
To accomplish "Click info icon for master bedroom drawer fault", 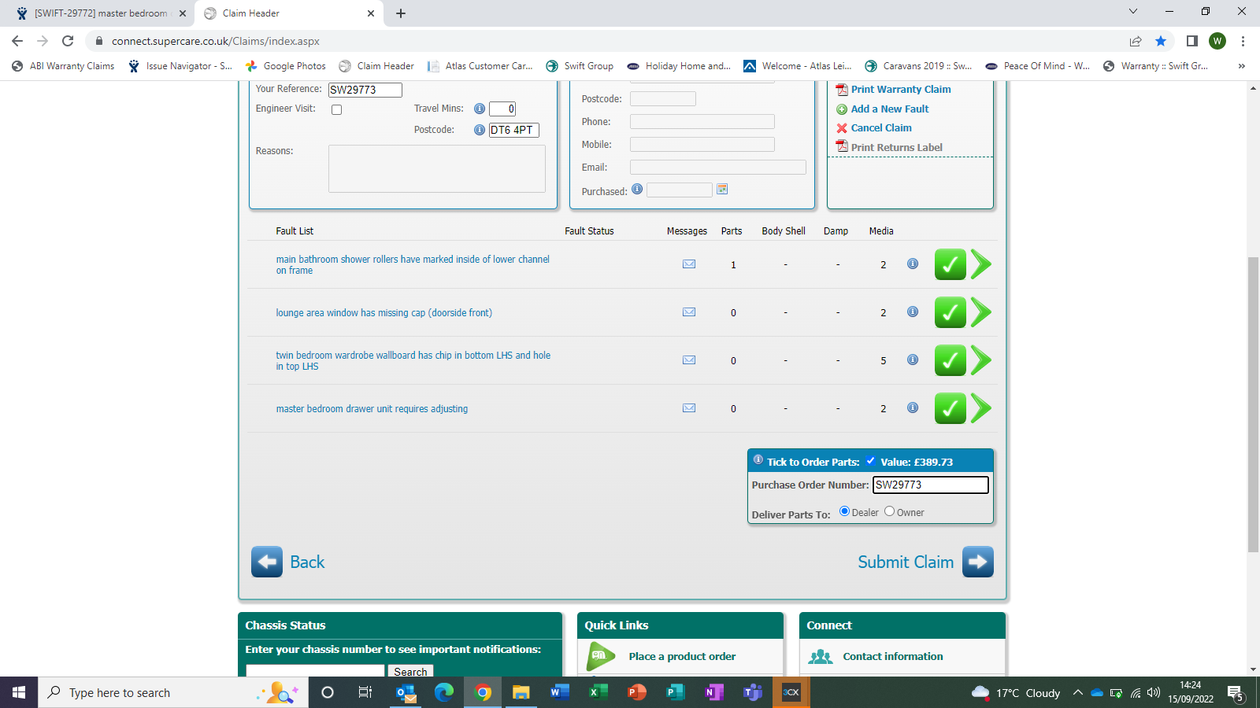I will (913, 407).
